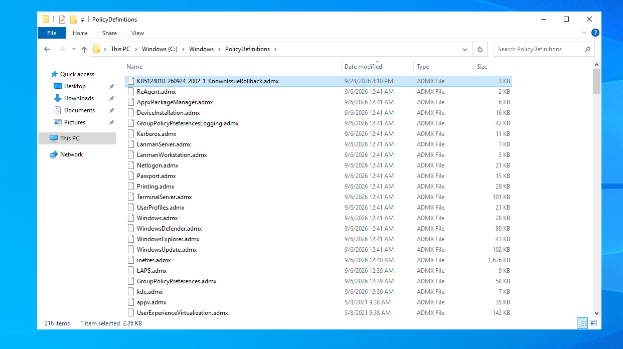
Task: Click the Back navigation arrow
Action: point(47,49)
